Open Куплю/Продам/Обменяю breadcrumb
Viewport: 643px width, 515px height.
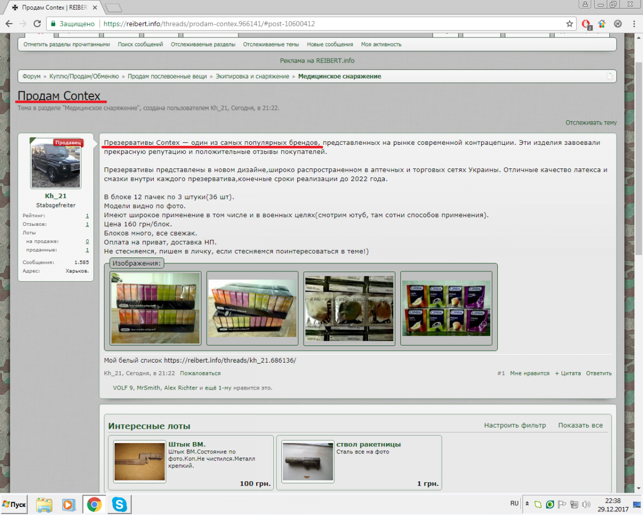click(84, 76)
